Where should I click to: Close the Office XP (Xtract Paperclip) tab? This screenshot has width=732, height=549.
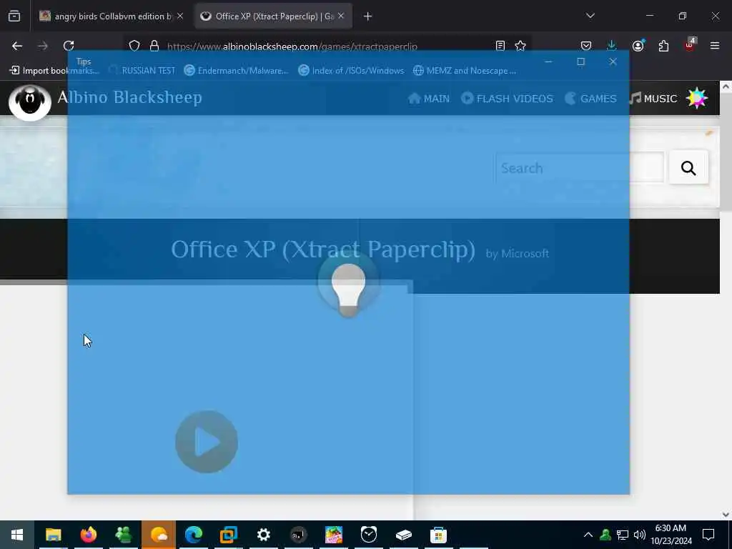[341, 16]
